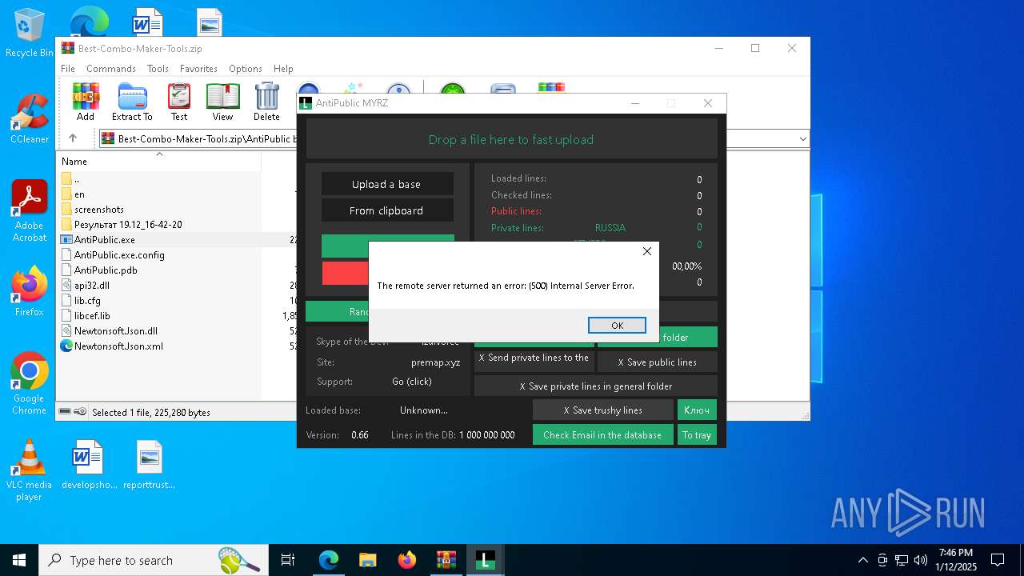Click the Drop a file here upload area
Viewport: 1024px width, 576px height.
pyautogui.click(x=511, y=139)
